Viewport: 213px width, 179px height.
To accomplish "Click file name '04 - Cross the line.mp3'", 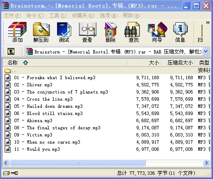I will tap(43, 99).
